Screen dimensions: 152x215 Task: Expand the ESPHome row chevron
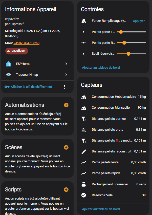(x=66, y=64)
